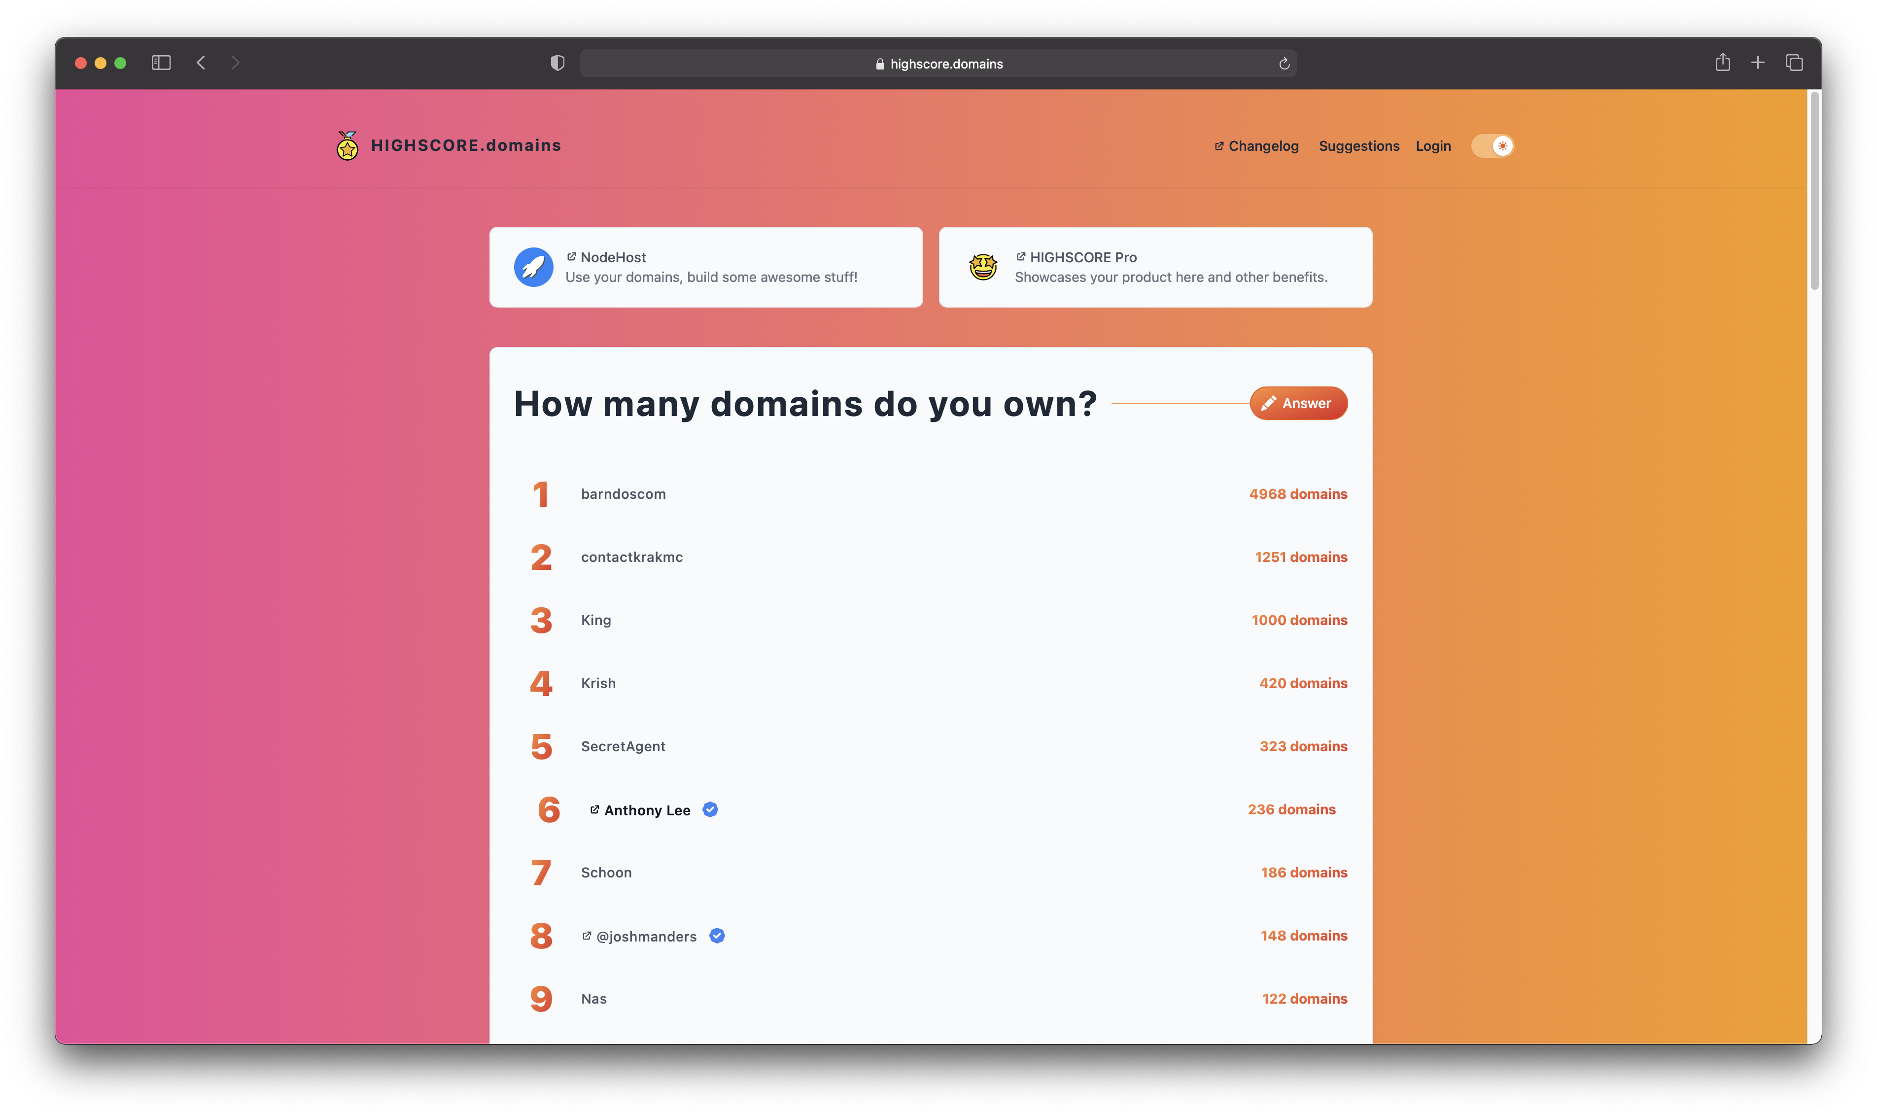Viewport: 1877px width, 1117px height.
Task: Click the privacy shield icon
Action: tap(557, 63)
